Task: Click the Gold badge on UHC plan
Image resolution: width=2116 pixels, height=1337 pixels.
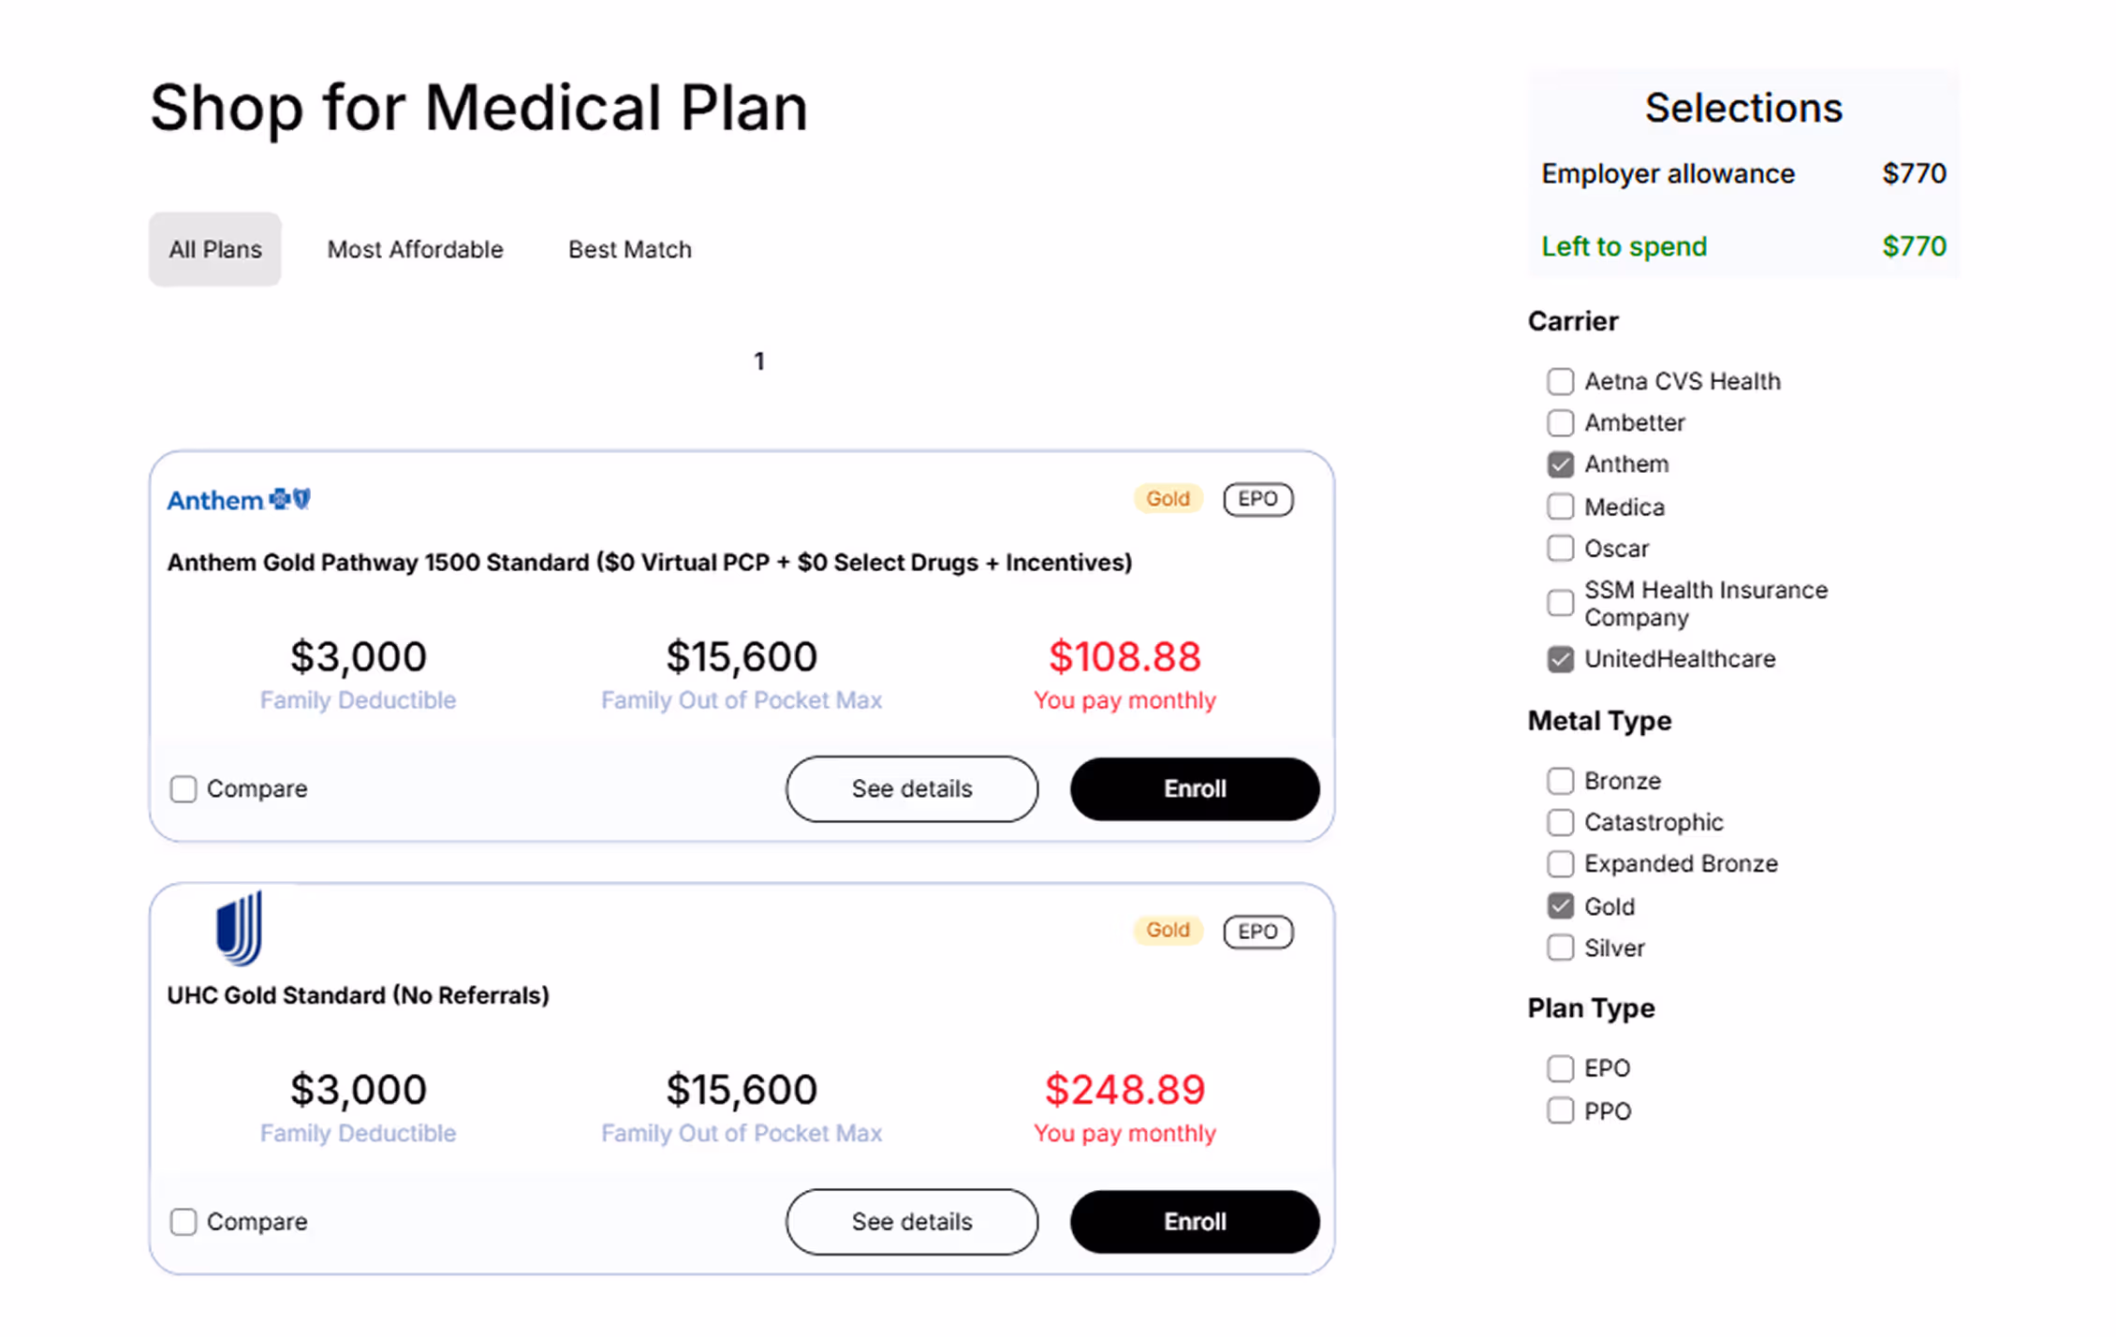Action: pos(1168,931)
